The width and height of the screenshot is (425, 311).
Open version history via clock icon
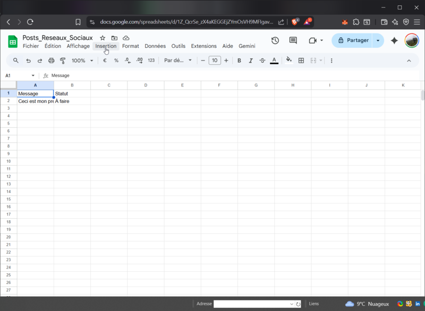[275, 40]
